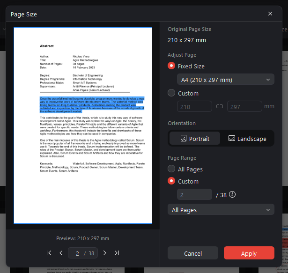The width and height of the screenshot is (288, 273).
Task: Jump to last page in preview
Action: [x=117, y=253]
